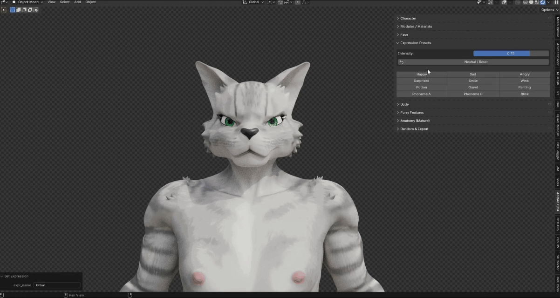Apply the Pucker expression preset
Viewport: 560px width, 298px height.
tap(422, 88)
